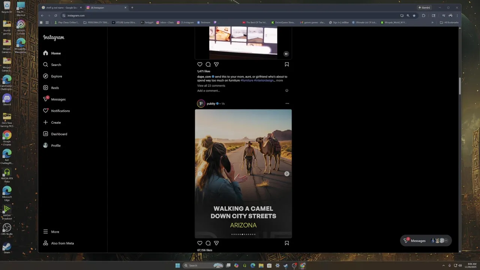This screenshot has height=270, width=480.
Task: Open more options on pubity post
Action: click(287, 103)
